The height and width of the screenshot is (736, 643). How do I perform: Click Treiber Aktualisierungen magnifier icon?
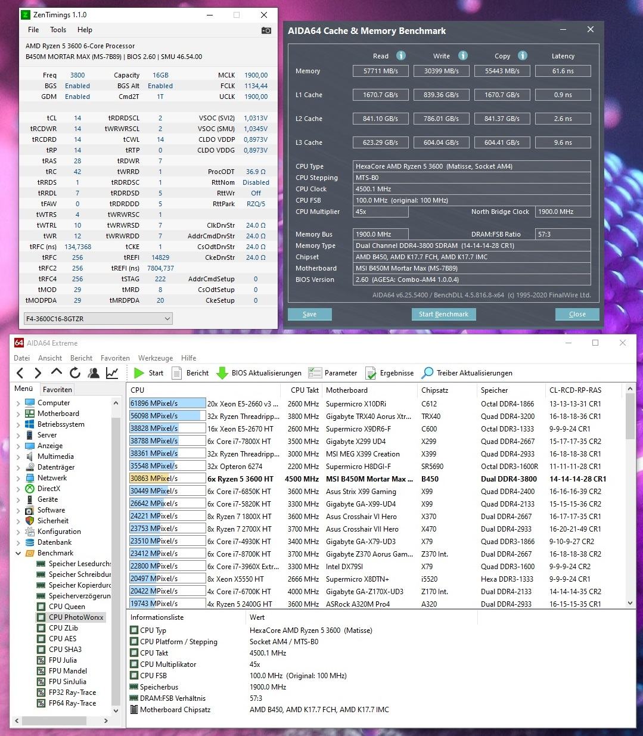pyautogui.click(x=427, y=373)
